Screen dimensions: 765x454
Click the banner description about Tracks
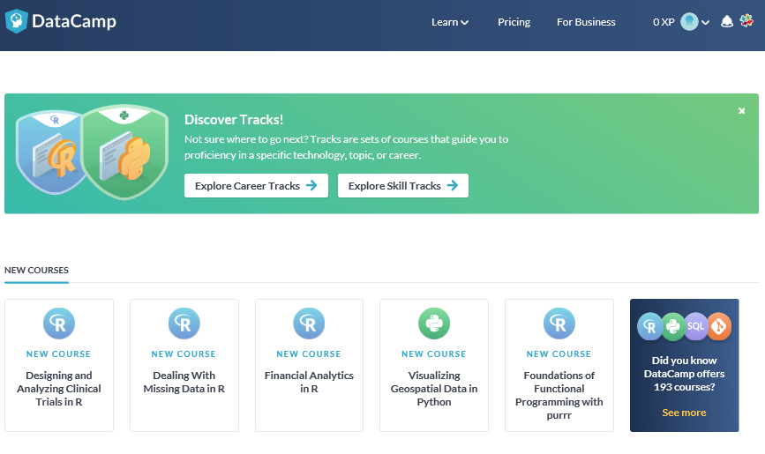coord(347,147)
